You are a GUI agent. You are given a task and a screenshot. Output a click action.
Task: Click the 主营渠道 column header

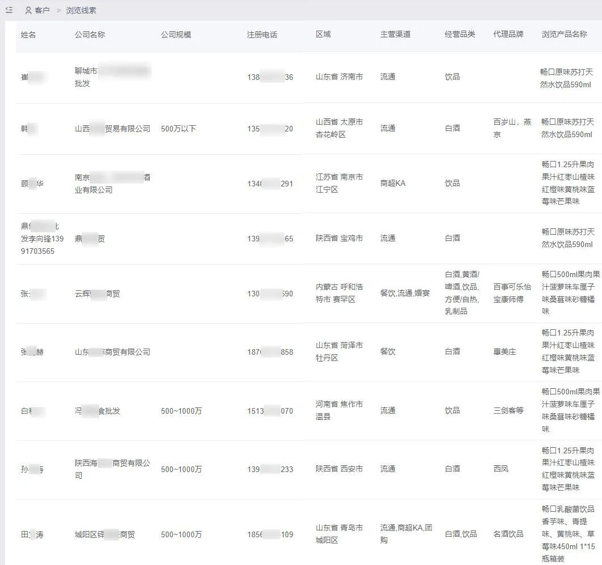point(396,34)
